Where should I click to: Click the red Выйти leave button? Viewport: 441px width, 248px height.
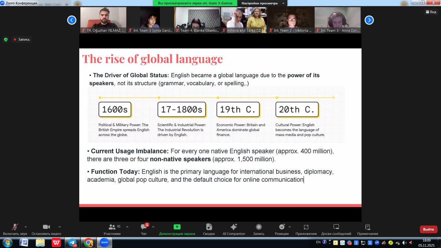click(428, 229)
